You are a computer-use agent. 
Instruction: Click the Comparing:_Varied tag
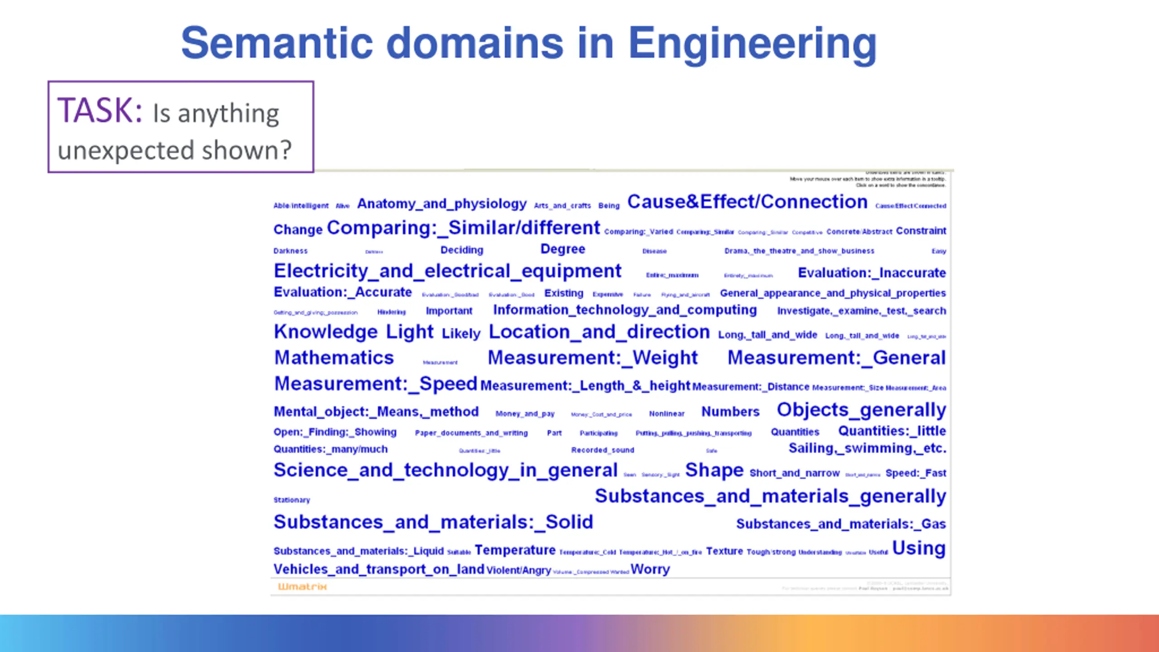(x=639, y=231)
